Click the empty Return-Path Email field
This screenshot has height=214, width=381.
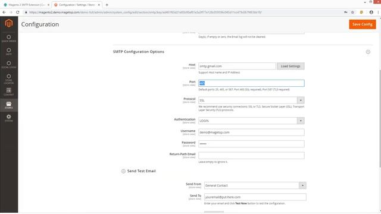251,156
